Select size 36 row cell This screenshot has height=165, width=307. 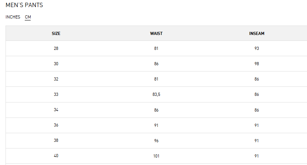56,125
